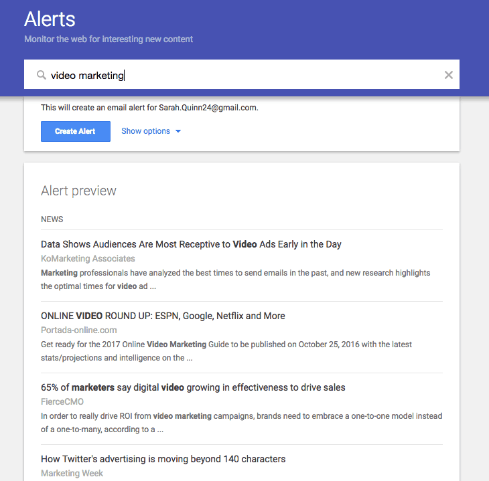Click the Create Alert button
489x481 pixels.
coord(76,131)
